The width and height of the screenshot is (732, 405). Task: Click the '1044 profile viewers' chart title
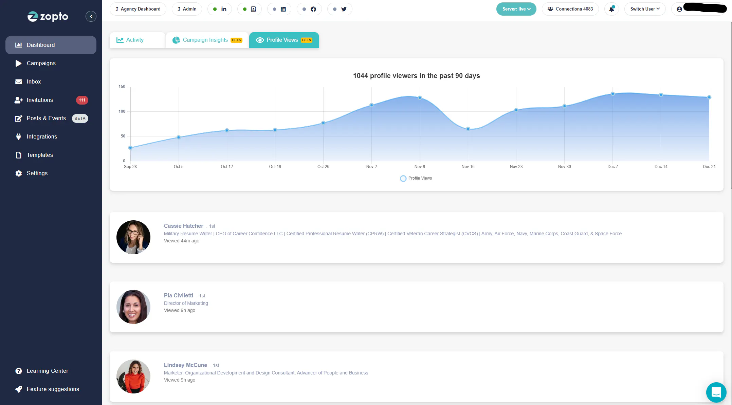(417, 76)
